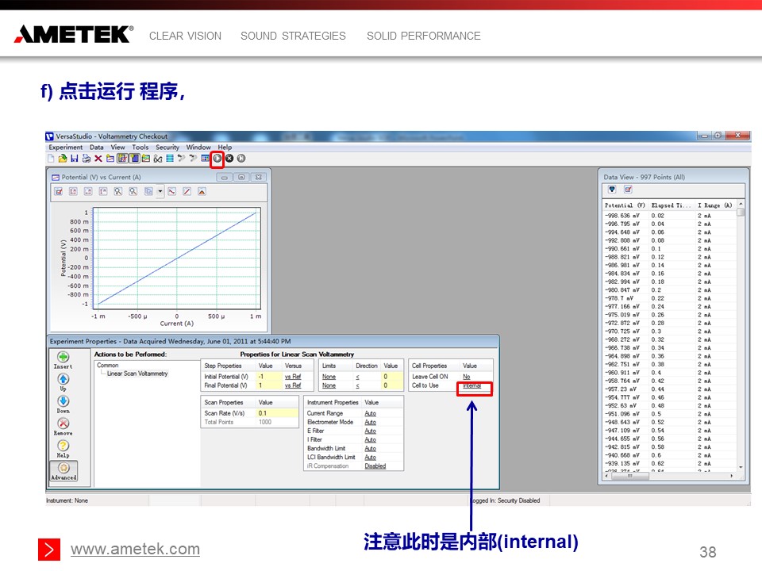Screen dimensions: 762x571
Task: Toggle Leave Cell ON value No
Action: point(467,377)
